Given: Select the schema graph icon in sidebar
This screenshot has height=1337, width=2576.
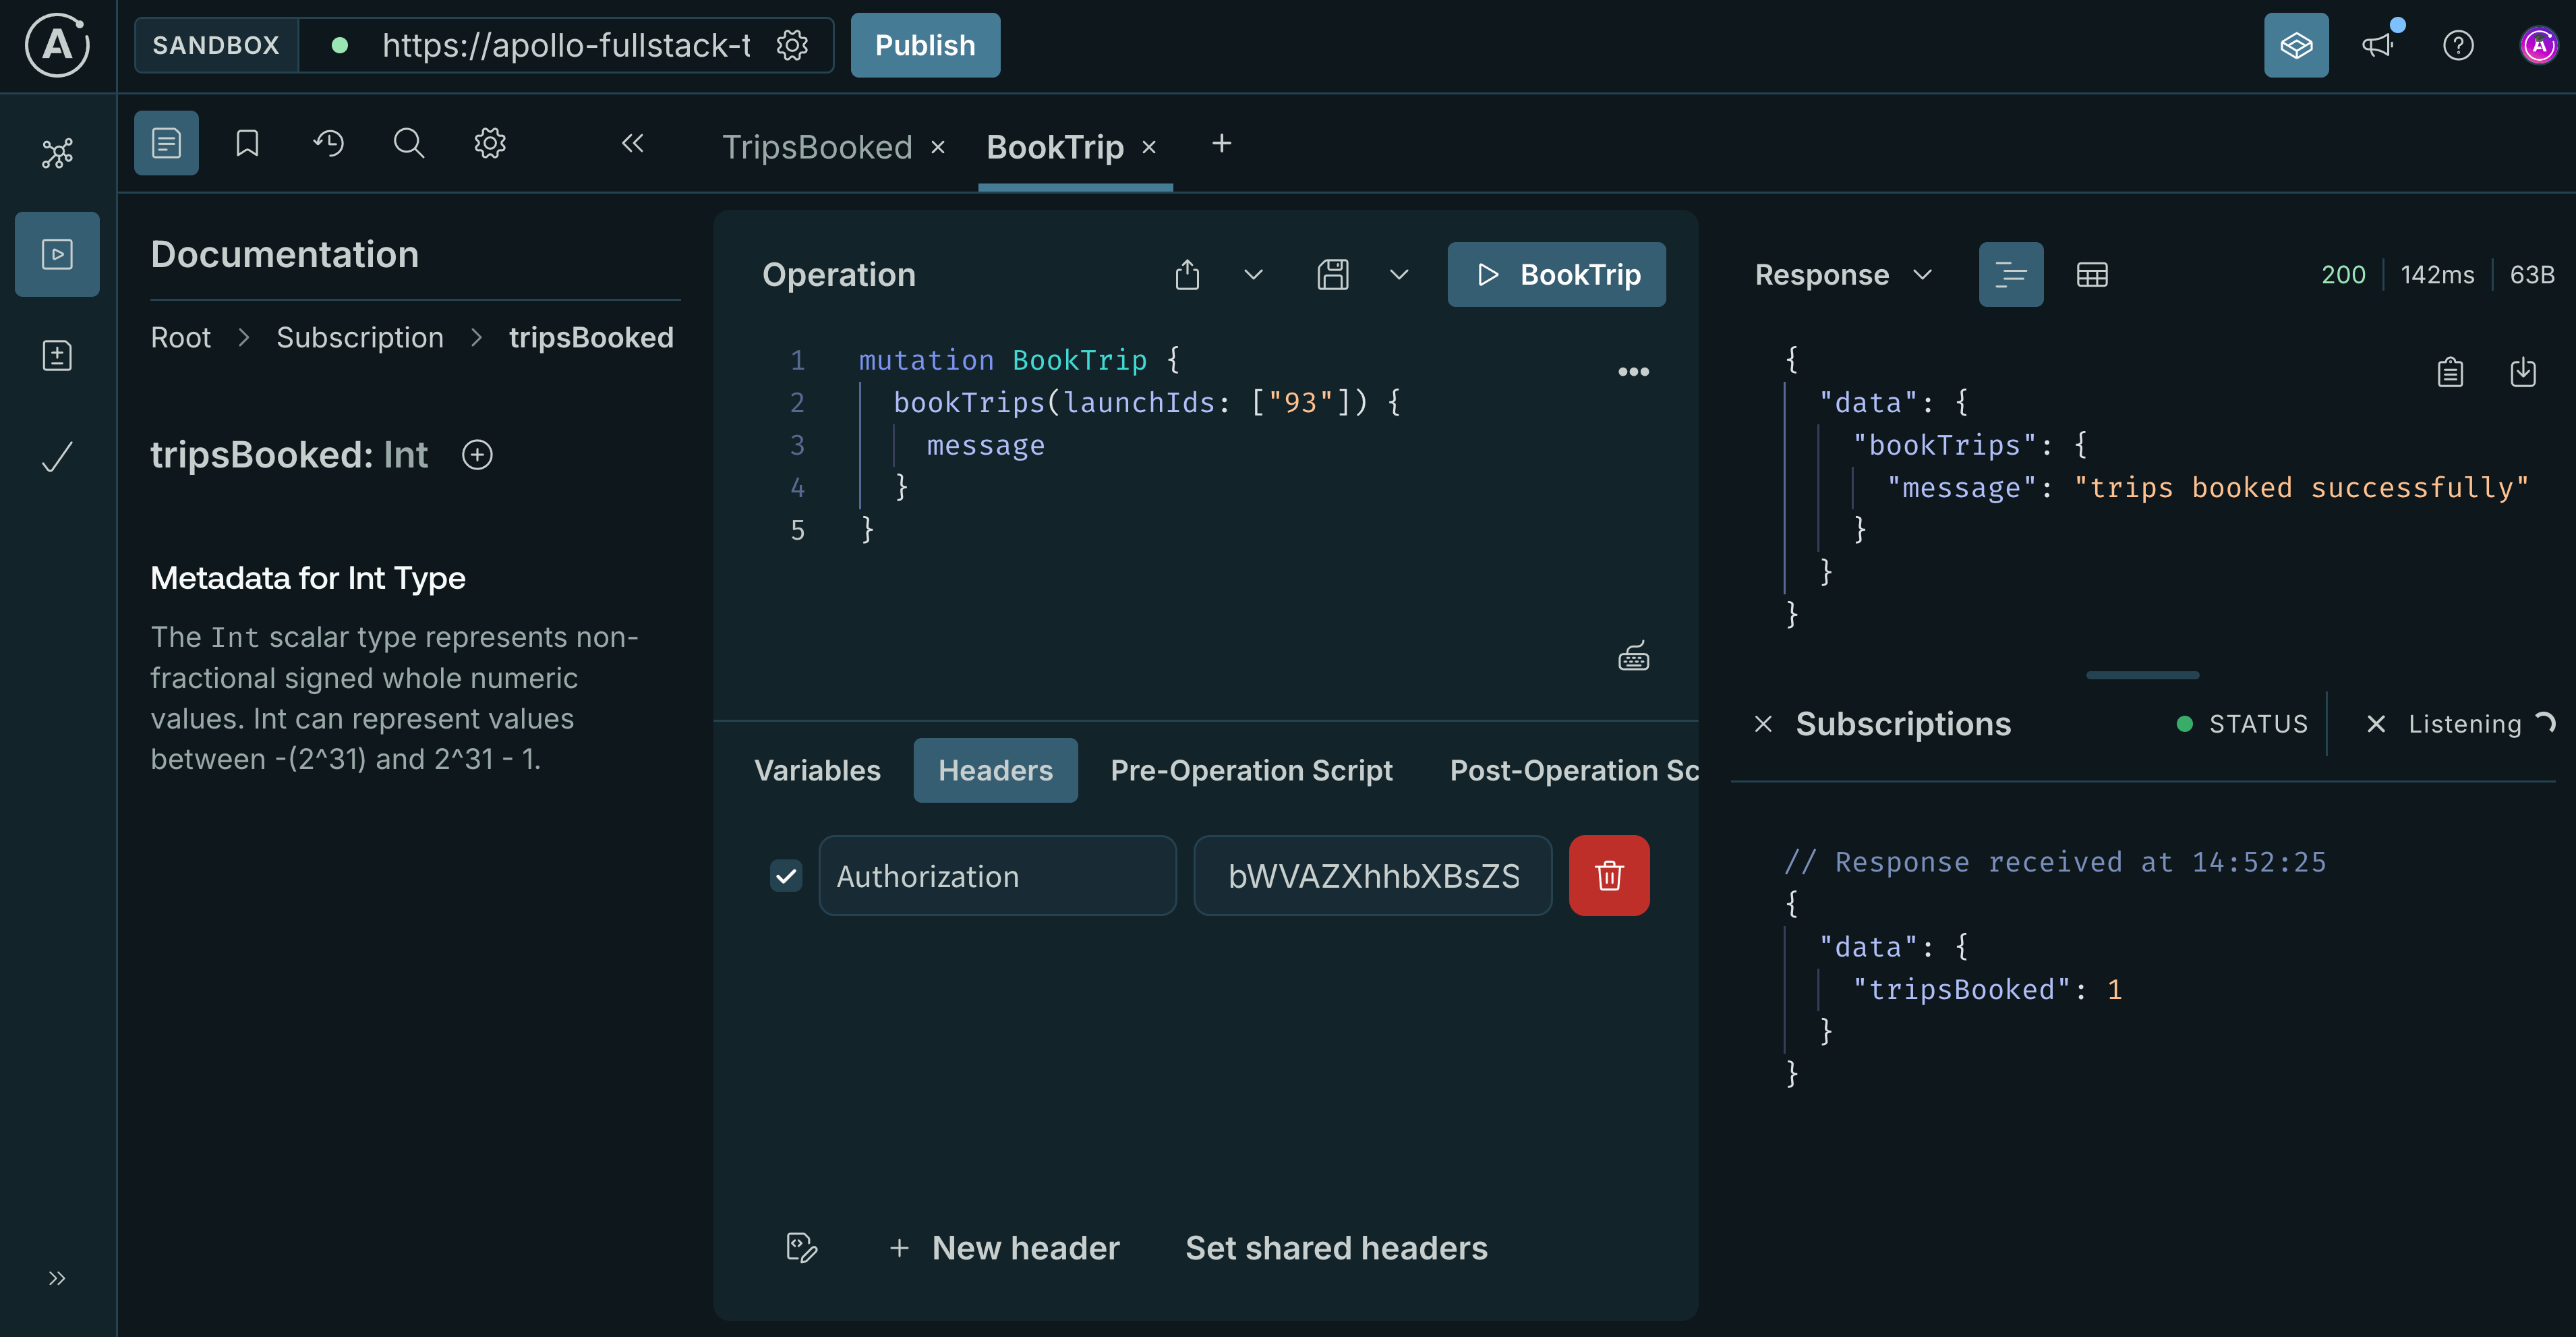Looking at the screenshot, I should click(x=57, y=152).
